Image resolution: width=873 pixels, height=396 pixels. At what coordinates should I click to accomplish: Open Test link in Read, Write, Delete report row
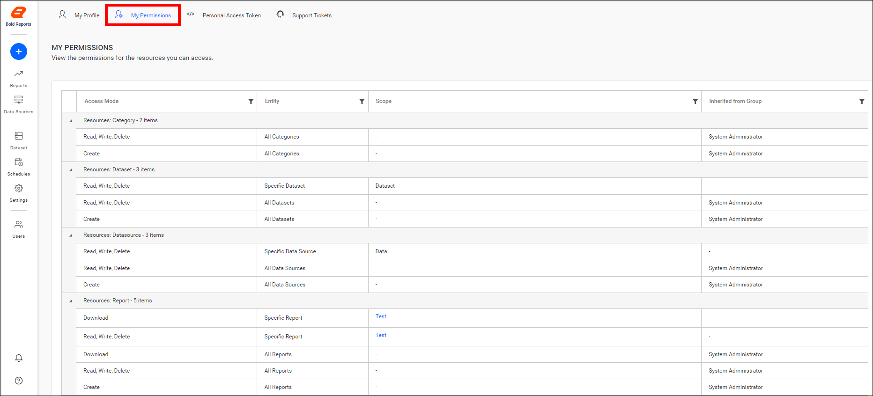click(381, 335)
